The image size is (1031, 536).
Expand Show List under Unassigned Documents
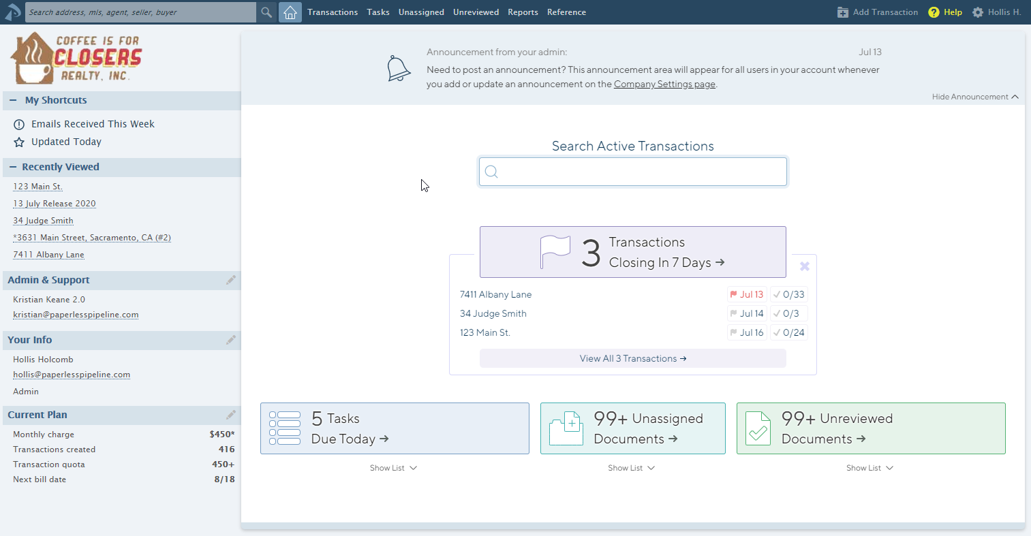632,468
